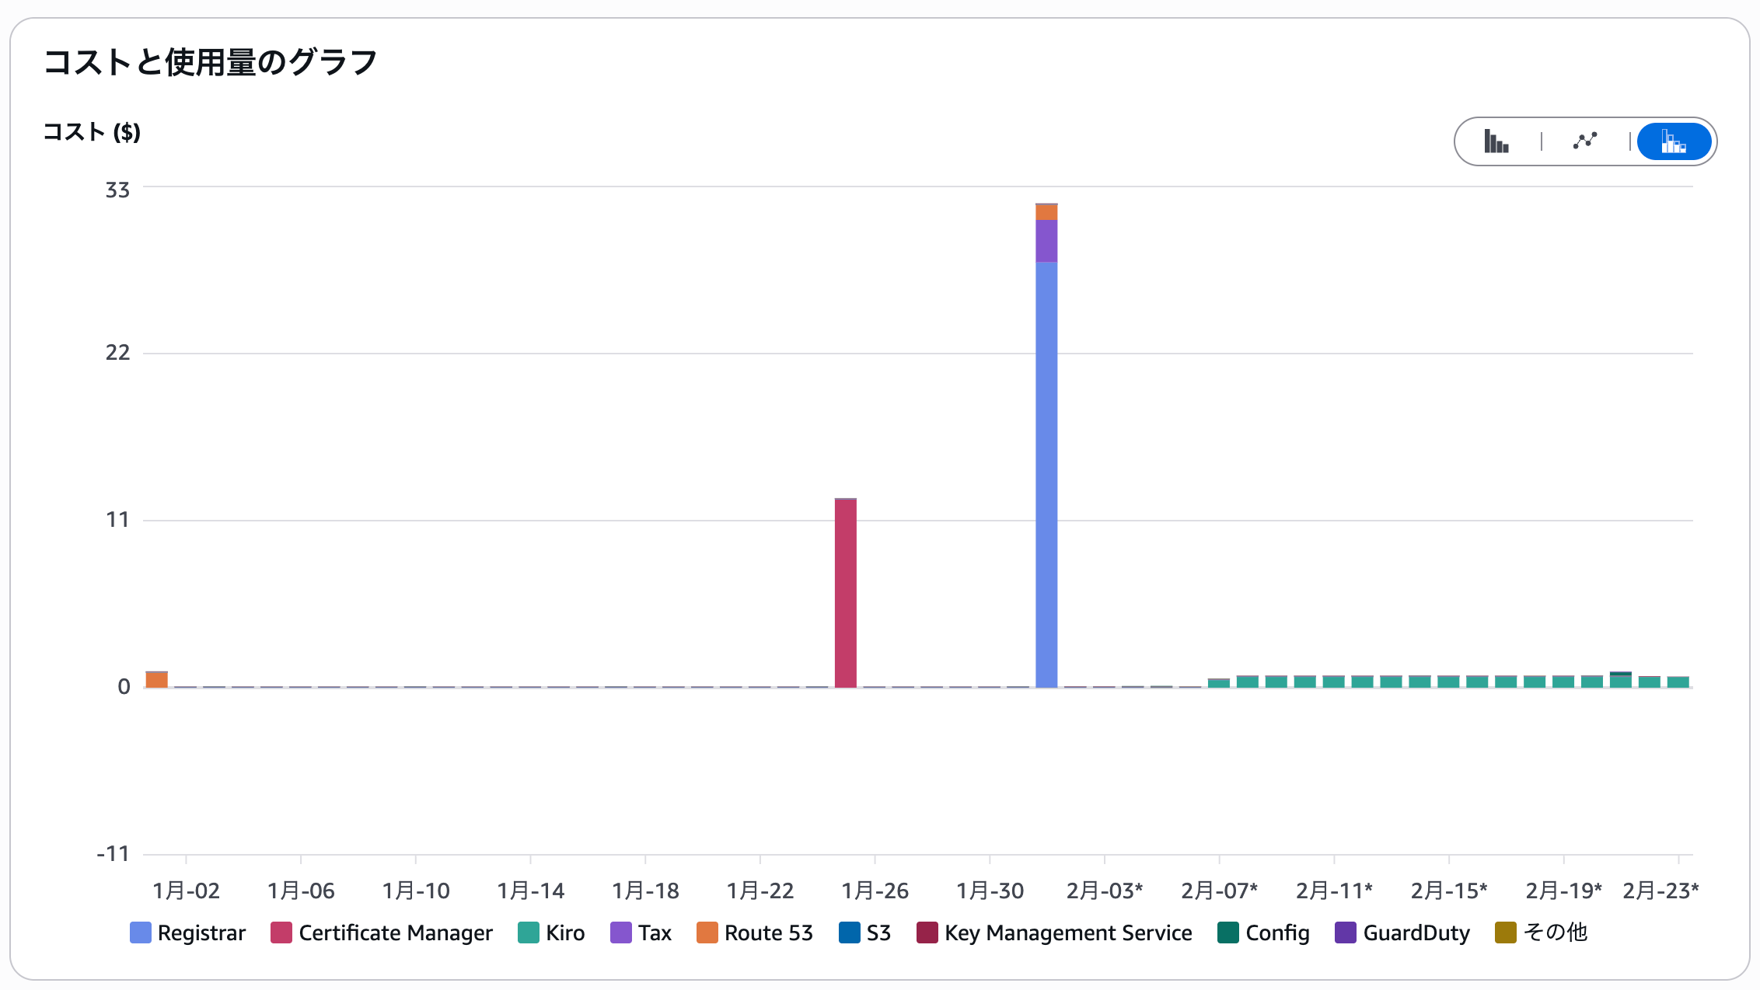The image size is (1760, 990).
Task: Click the orange Route 53 bar on 1月-01
Action: [157, 680]
